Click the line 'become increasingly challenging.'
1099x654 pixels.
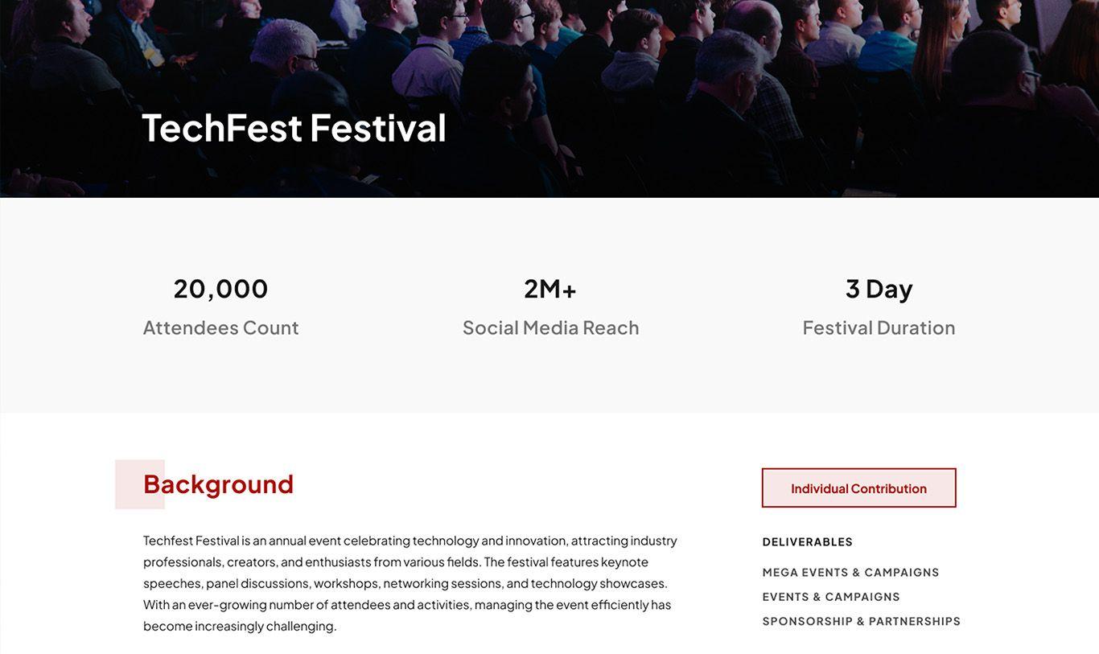[x=240, y=626]
